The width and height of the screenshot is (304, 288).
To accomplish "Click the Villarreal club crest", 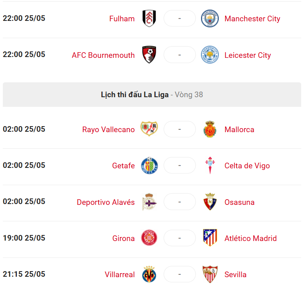I will tap(149, 274).
